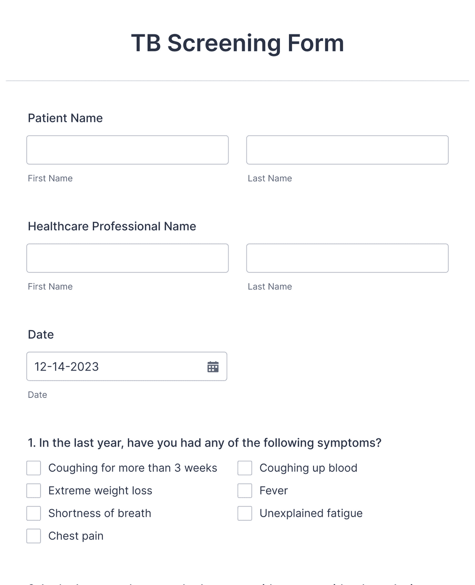Check the Coughing for more than 3 weeks box
Image resolution: width=475 pixels, height=585 pixels.
(34, 468)
